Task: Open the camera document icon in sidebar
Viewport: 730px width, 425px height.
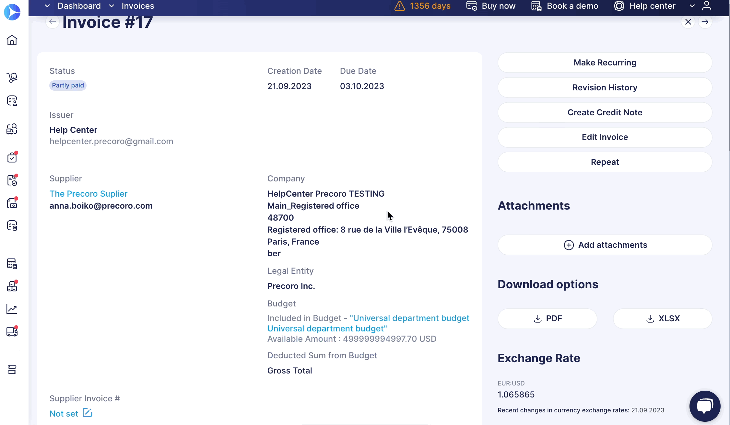Action: (12, 203)
